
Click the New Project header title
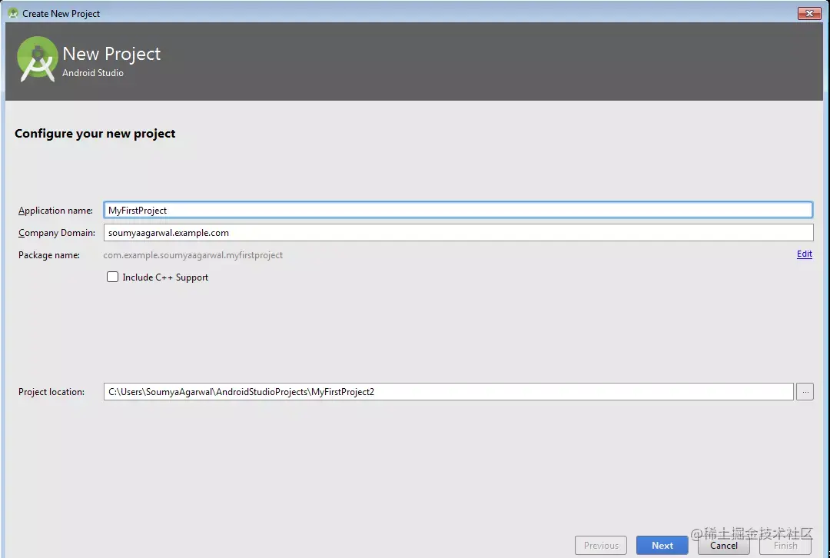pyautogui.click(x=111, y=54)
